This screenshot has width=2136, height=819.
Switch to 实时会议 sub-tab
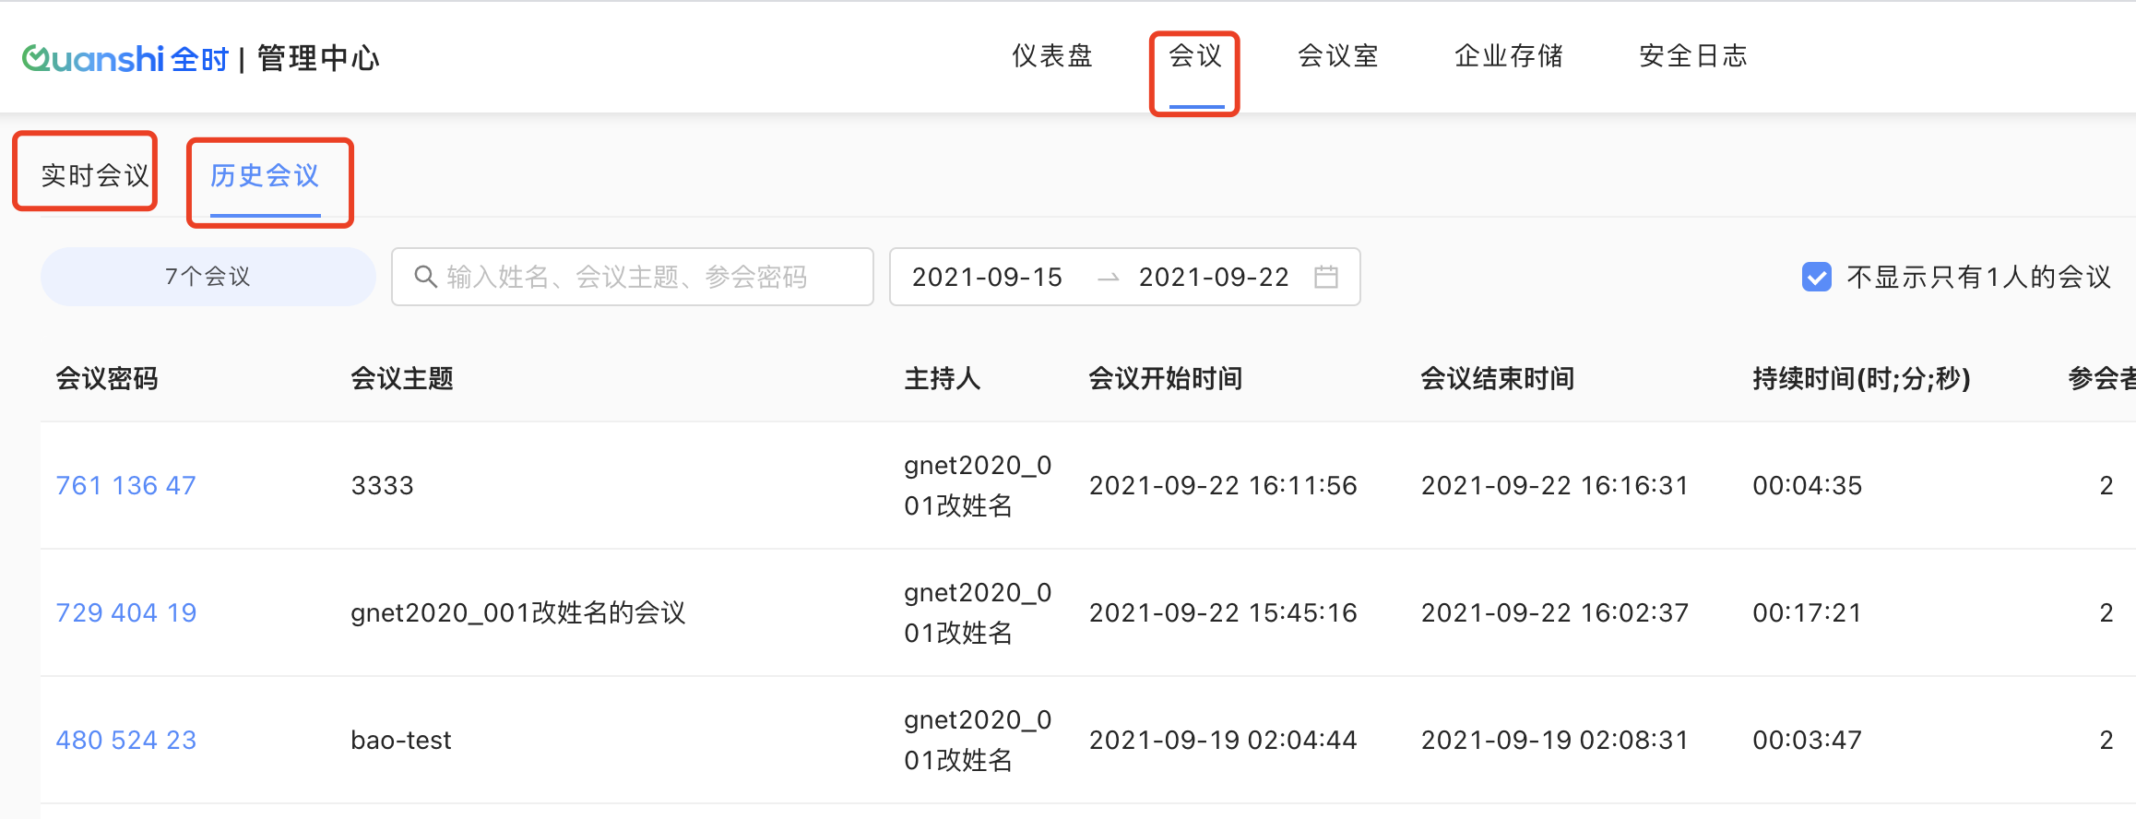pyautogui.click(x=94, y=175)
